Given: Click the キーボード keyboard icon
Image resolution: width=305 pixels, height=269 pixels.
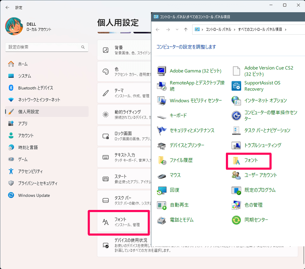Looking at the screenshot, I should tap(161, 116).
